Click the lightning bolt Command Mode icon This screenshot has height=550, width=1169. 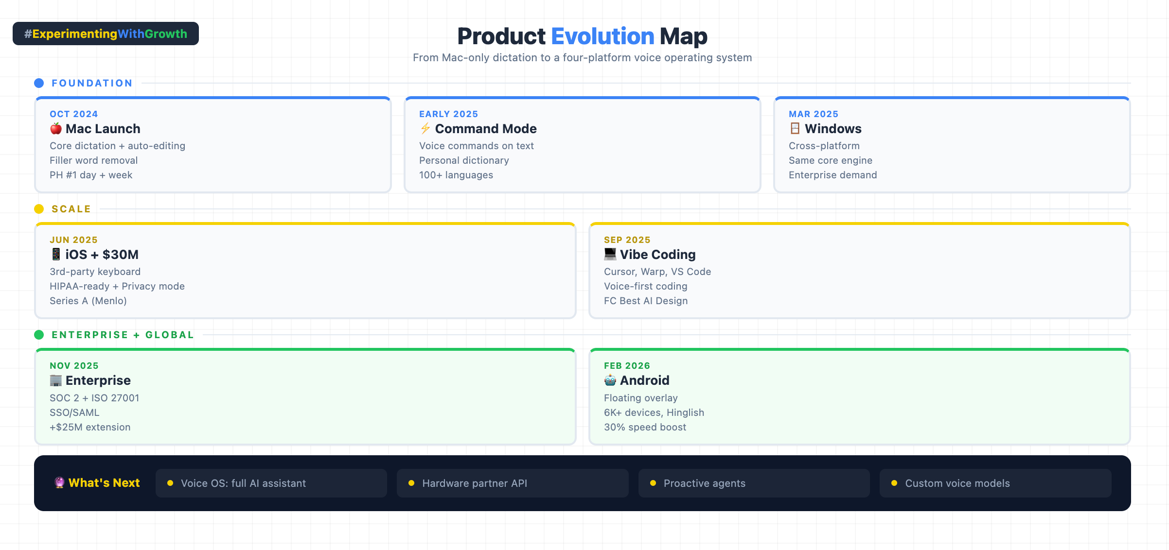coord(425,129)
